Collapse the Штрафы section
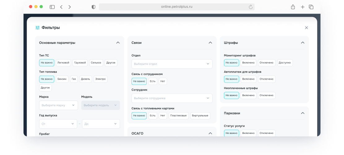This screenshot has width=344, height=155. coord(303,43)
